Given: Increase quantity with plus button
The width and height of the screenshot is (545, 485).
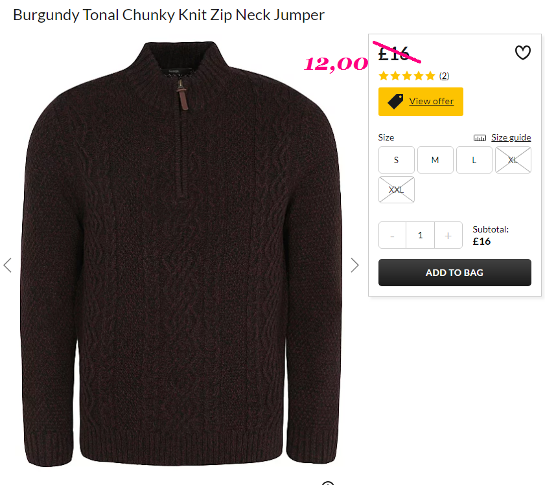Looking at the screenshot, I should tap(448, 235).
